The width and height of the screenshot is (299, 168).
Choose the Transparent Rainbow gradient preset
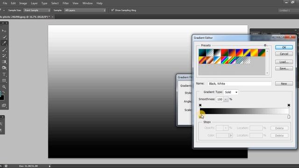(x=232, y=60)
